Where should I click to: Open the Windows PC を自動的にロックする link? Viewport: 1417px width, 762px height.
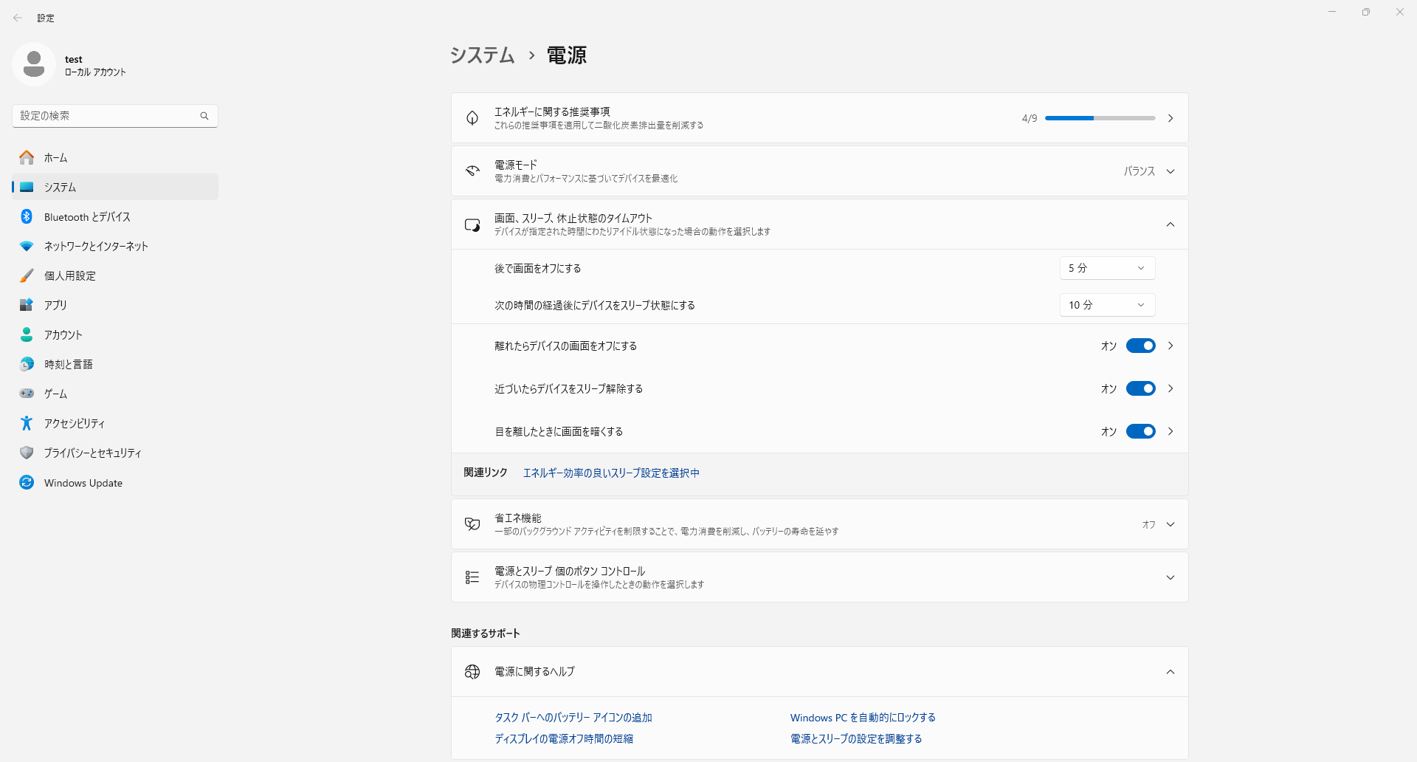863,717
